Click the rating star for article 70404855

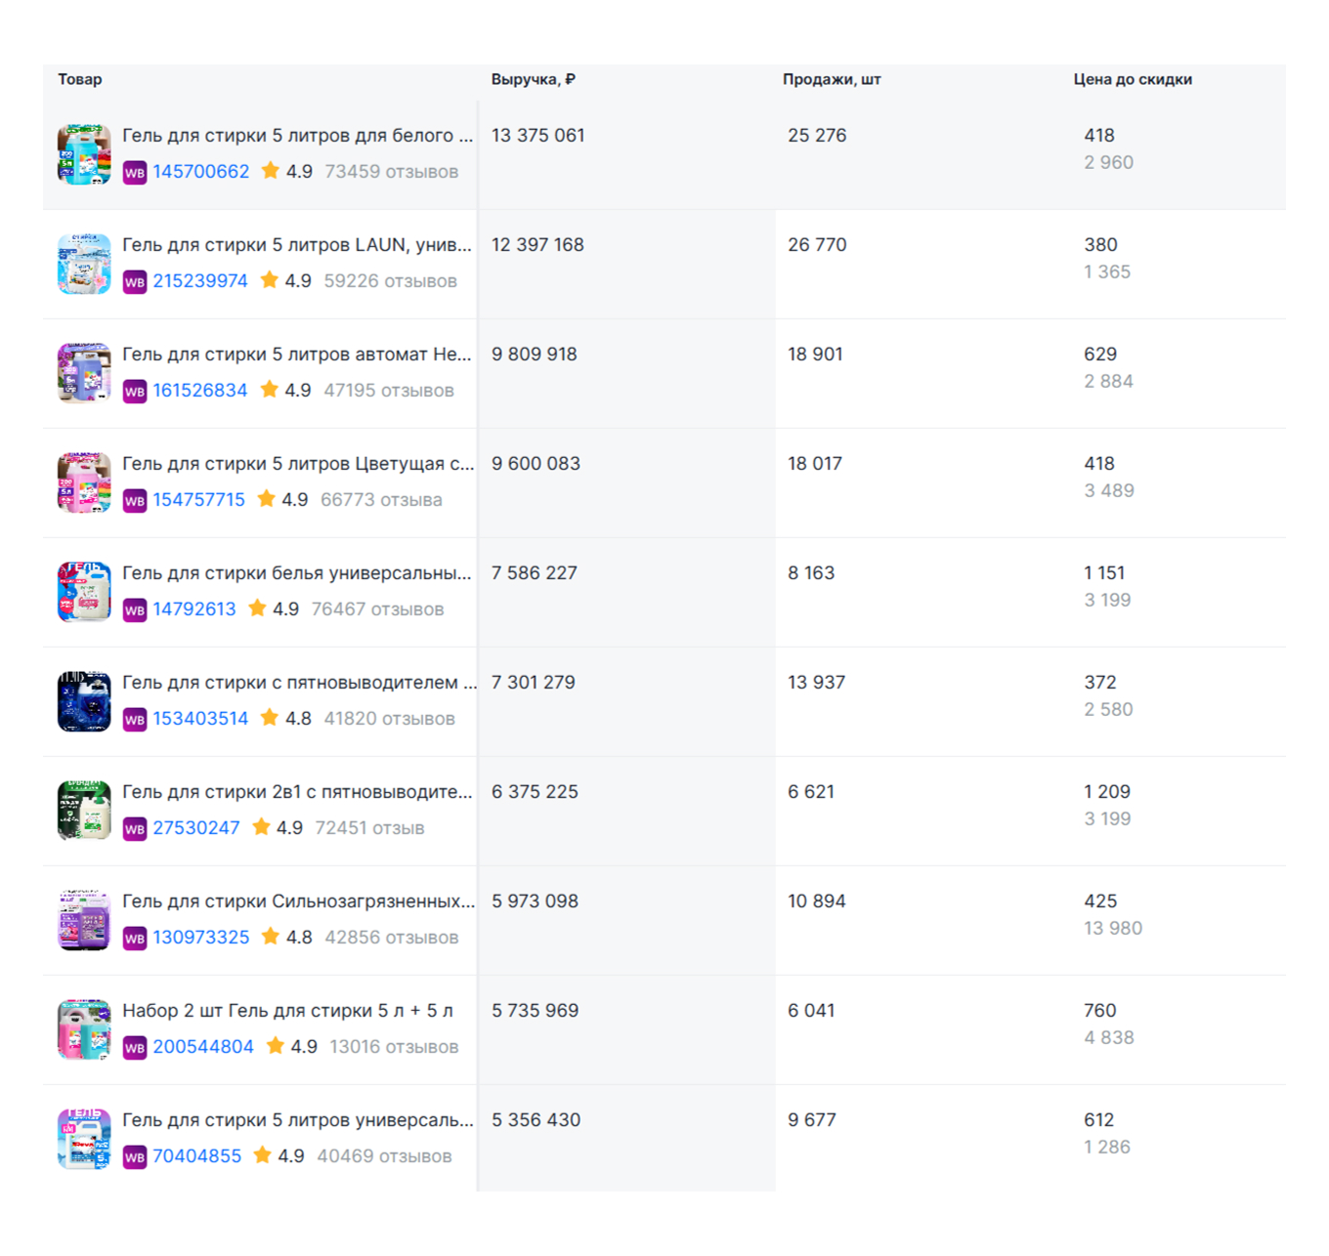[263, 1155]
